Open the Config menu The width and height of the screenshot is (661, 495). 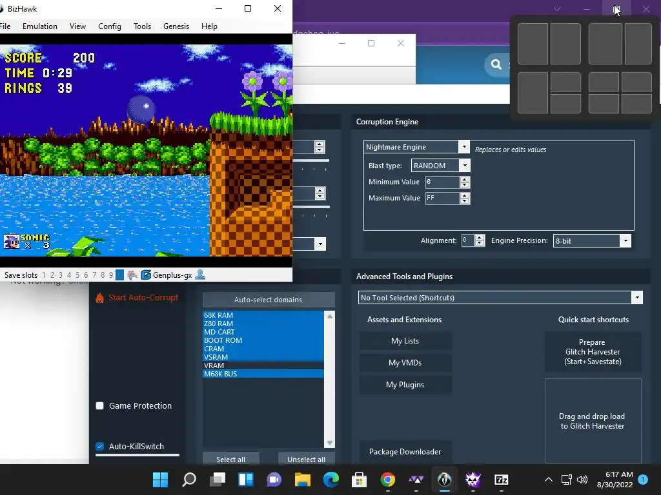coord(110,26)
